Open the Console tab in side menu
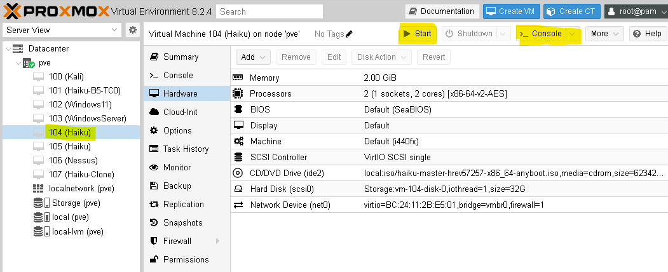Screen dimensions: 668x272 [x=187, y=75]
